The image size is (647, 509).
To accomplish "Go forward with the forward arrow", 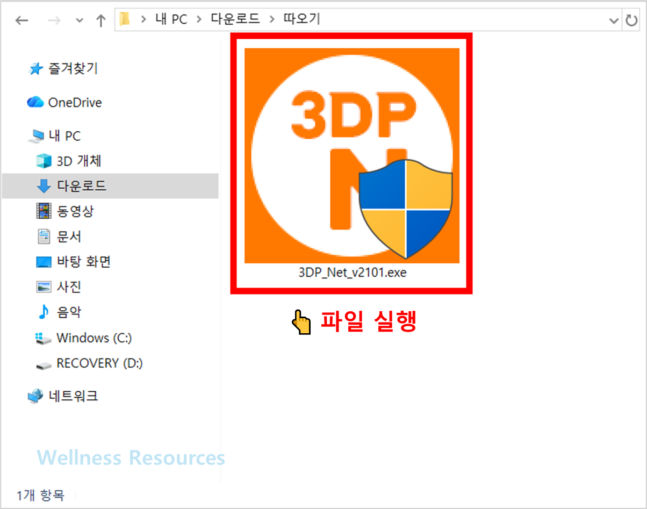I will pos(54,20).
